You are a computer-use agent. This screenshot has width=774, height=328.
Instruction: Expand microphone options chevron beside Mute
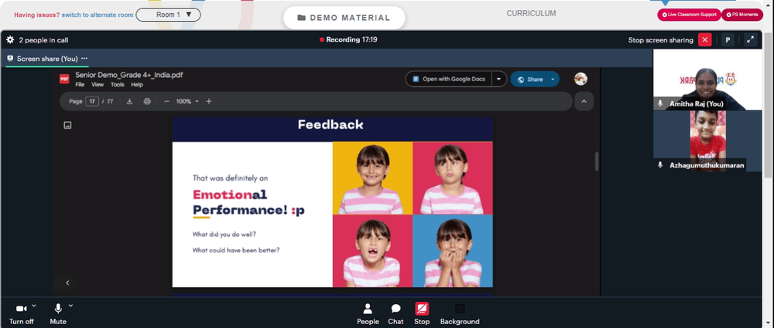[x=70, y=306]
